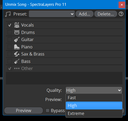The width and height of the screenshot is (128, 121).
Task: Click the Guitar instrument icon
Action: [x=17, y=39]
